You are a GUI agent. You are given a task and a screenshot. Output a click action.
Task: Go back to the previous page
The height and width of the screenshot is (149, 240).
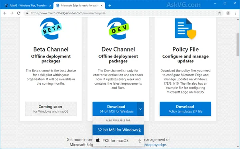(5, 13)
